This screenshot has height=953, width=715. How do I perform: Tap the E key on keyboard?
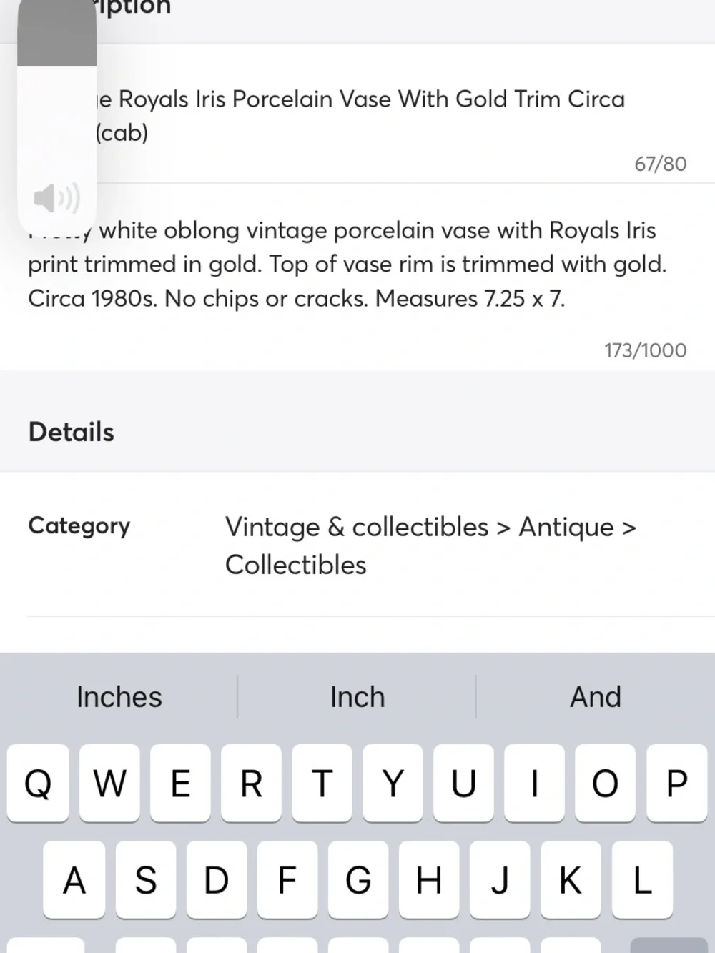[180, 783]
